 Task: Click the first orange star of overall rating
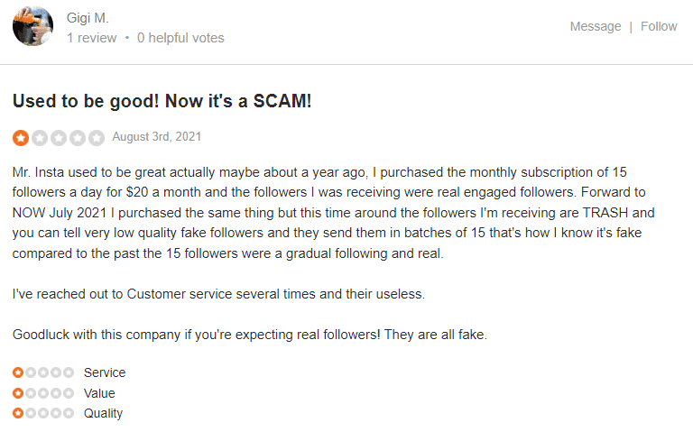click(x=21, y=138)
